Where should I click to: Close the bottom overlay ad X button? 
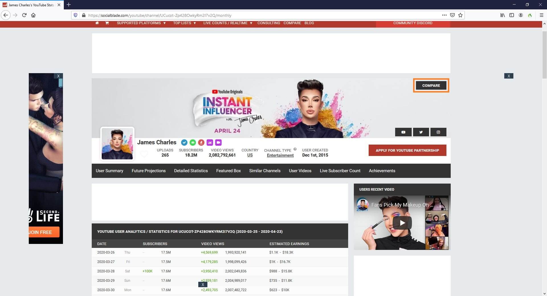coord(203,285)
